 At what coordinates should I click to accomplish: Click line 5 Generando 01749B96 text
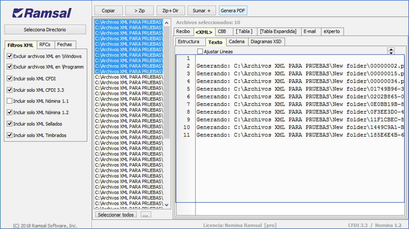click(x=300, y=89)
